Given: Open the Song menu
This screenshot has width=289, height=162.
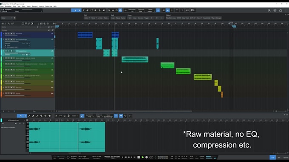Looking at the screenshot, I should 14,6.
